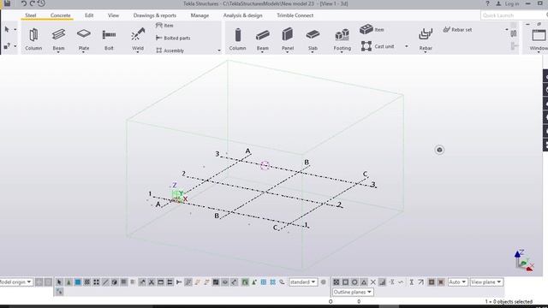Screen dimensions: 548x308
Task: Open the Undo history clock icon
Action: (x=41, y=3)
